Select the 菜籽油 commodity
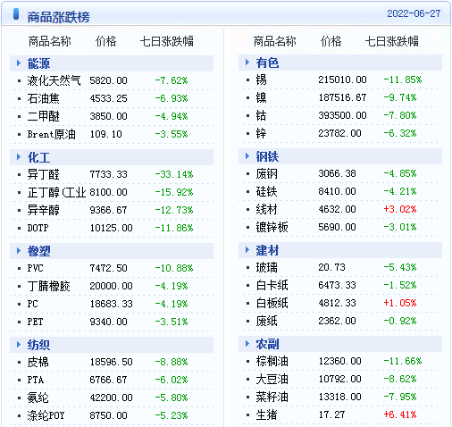The image size is (452, 427). 272,397
